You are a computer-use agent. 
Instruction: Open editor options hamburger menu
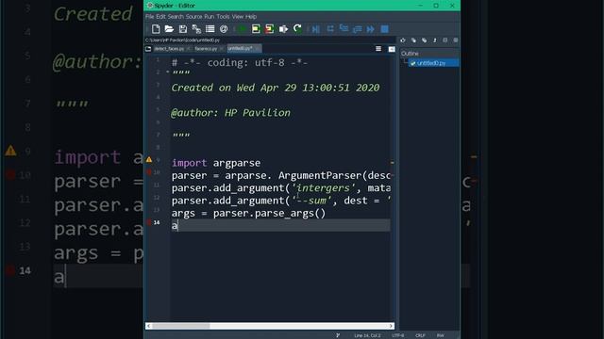point(378,49)
